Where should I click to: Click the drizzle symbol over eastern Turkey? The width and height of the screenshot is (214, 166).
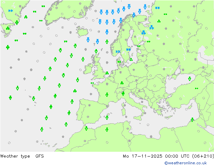tap(196, 88)
